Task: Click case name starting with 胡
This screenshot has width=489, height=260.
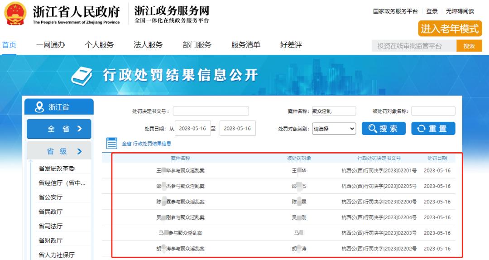Action: click(x=180, y=249)
